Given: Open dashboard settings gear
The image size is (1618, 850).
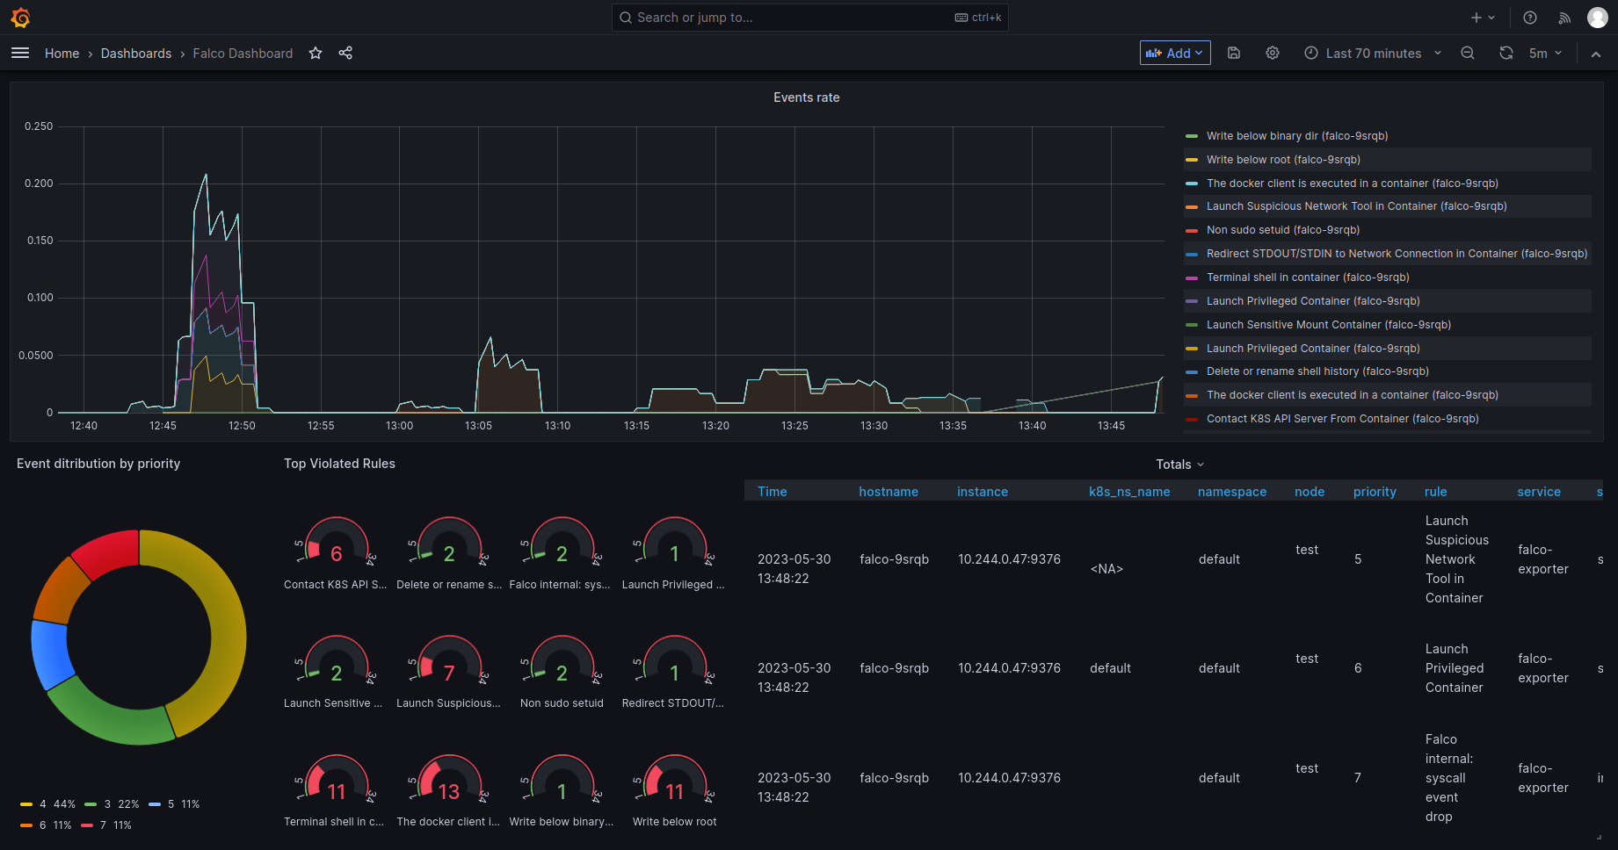Looking at the screenshot, I should pos(1273,53).
